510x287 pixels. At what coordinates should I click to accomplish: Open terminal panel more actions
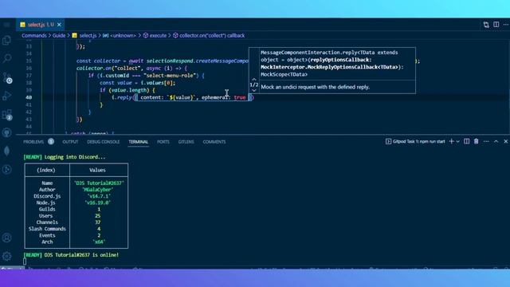(x=486, y=142)
